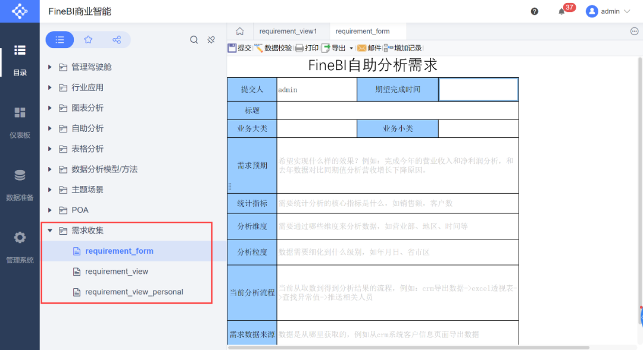The image size is (643, 350).
Task: Show favorites with the star icon
Action: click(88, 40)
